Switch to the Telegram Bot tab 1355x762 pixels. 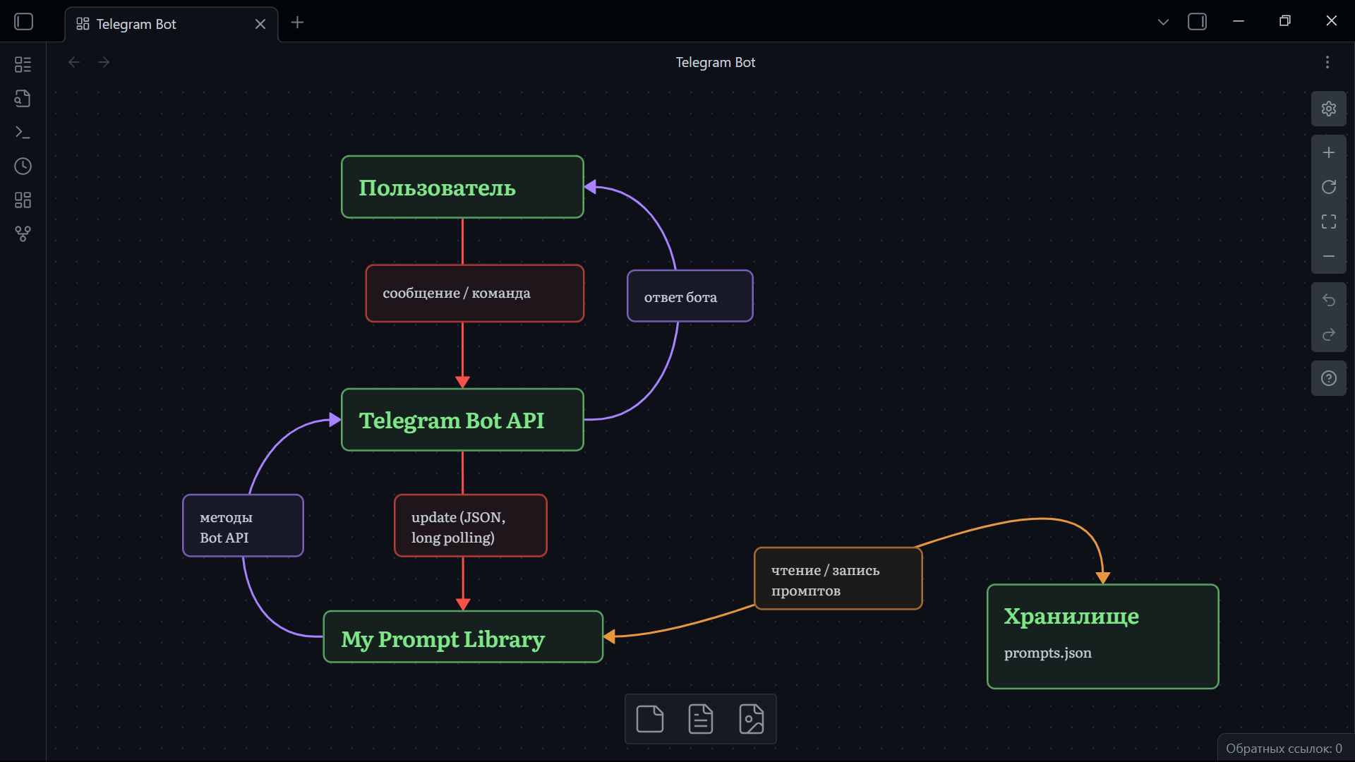(x=135, y=24)
